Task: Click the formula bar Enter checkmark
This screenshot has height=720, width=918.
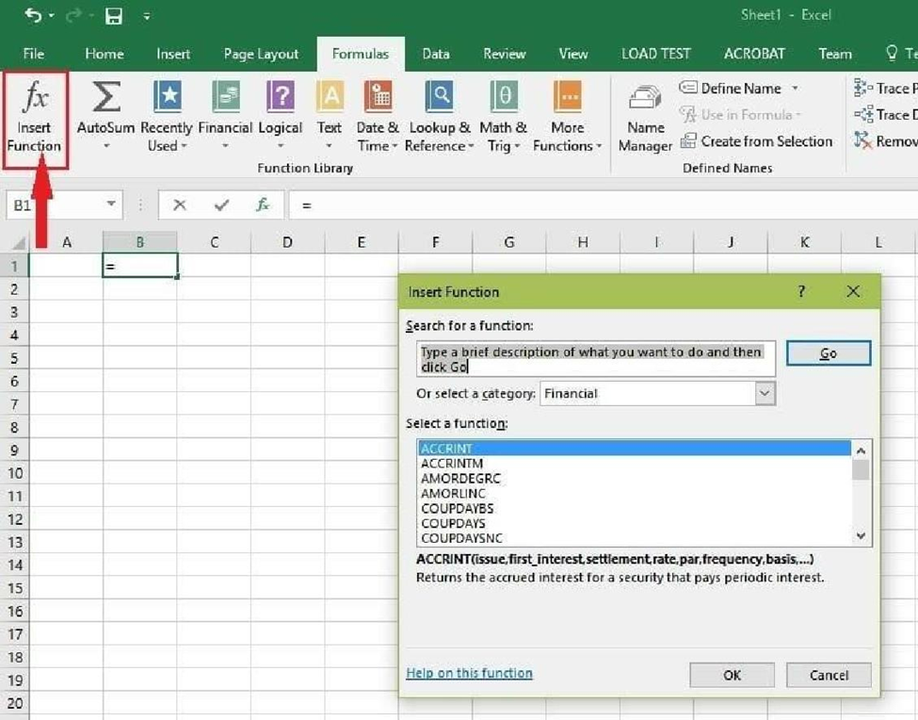Action: pos(221,205)
